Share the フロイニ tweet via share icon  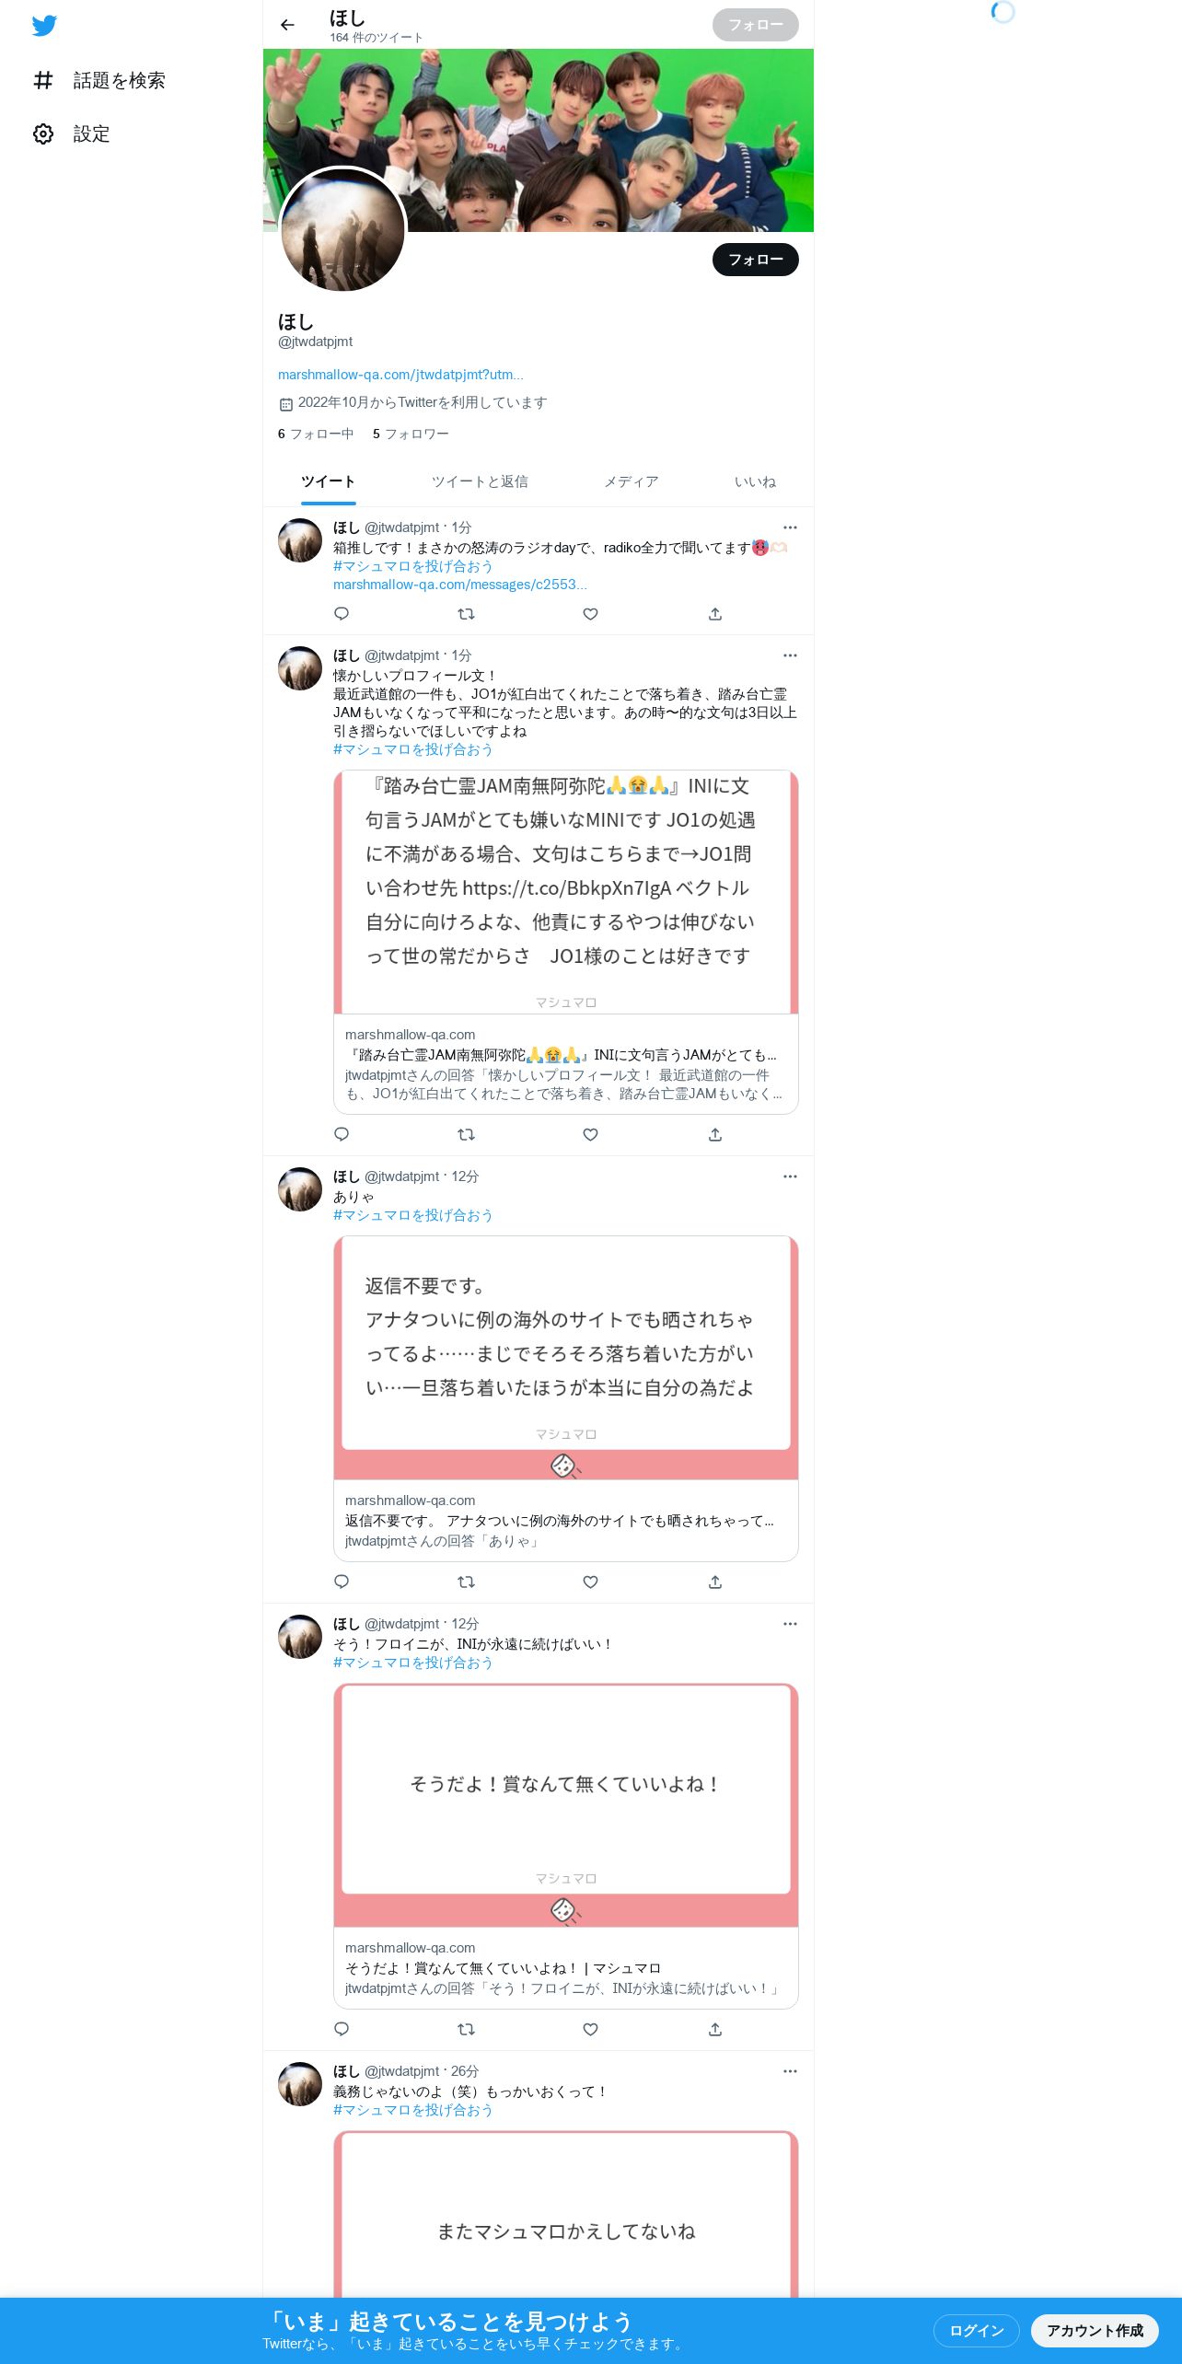[715, 2029]
